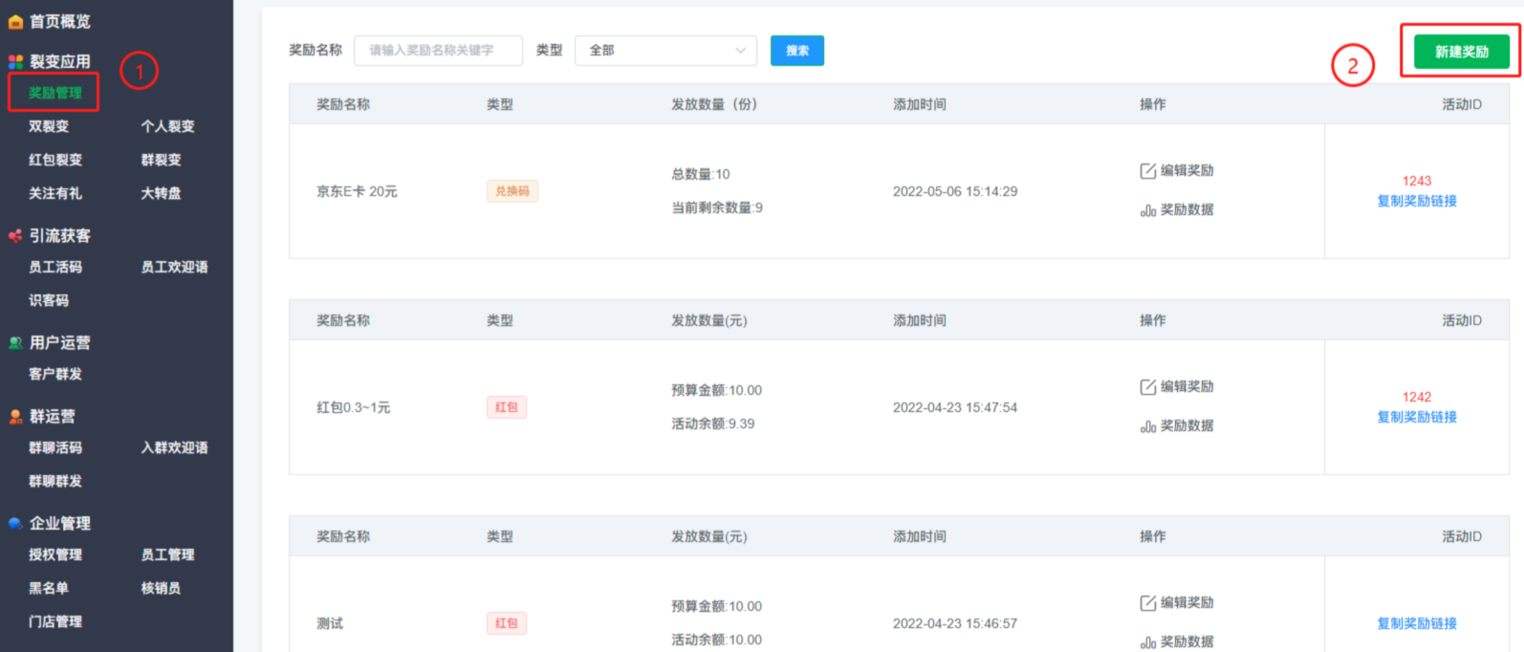
Task: Click the 群运营 section icon
Action: coord(15,416)
